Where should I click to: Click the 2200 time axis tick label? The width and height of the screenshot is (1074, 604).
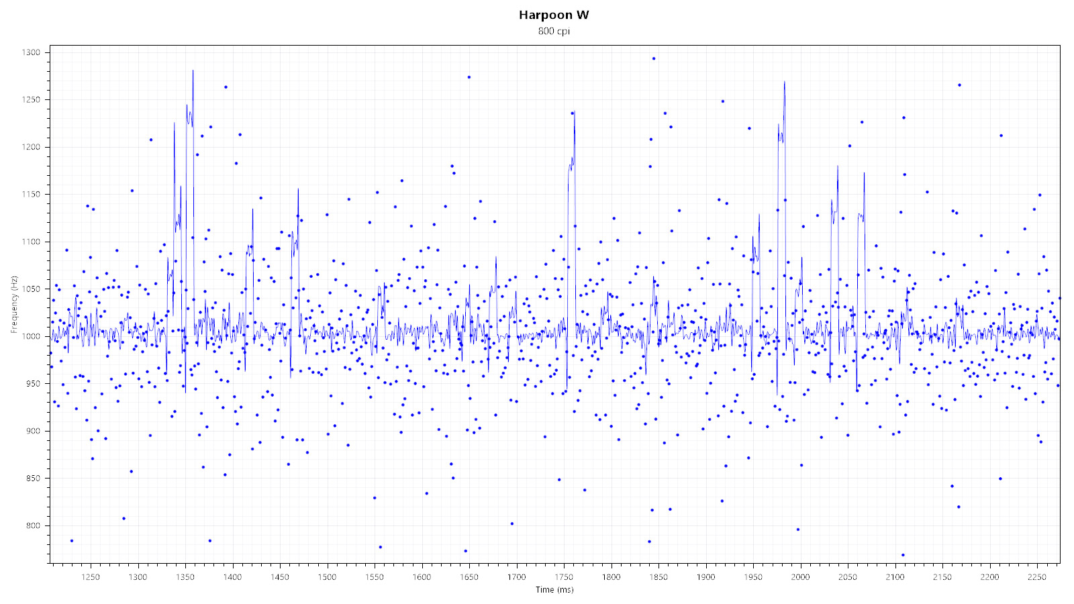click(x=989, y=577)
